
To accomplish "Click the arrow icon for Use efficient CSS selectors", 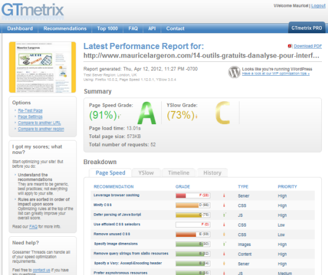I will tap(224, 225).
